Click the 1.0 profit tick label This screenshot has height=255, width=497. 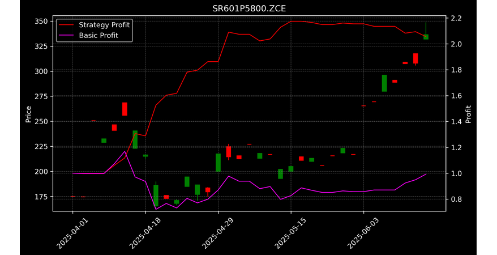(x=455, y=173)
